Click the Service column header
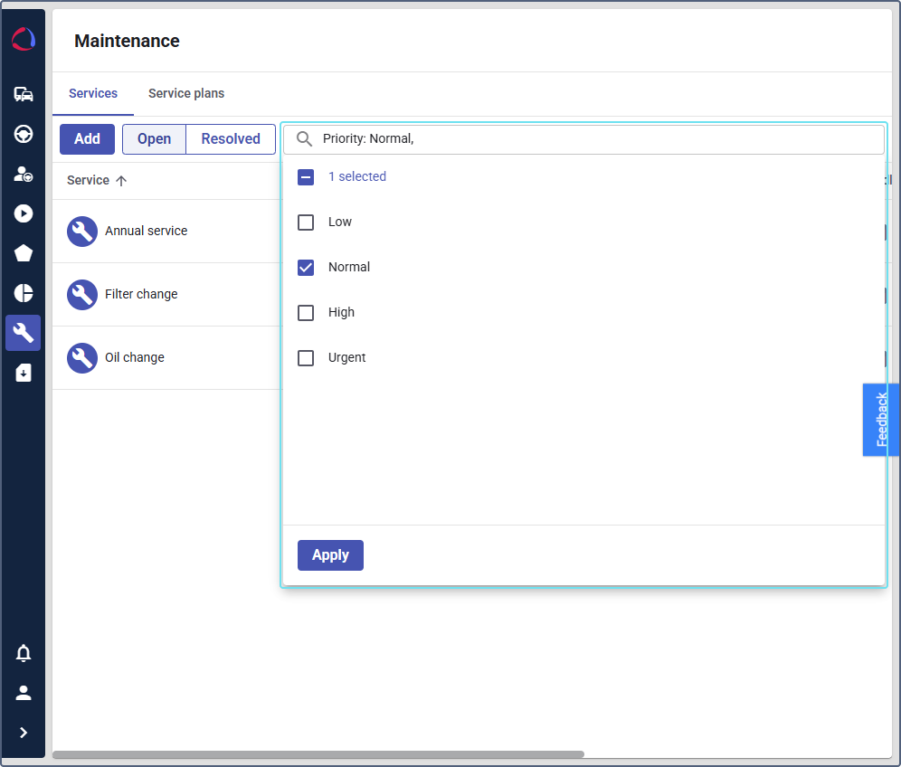Screen dimensions: 901x767 [x=88, y=180]
